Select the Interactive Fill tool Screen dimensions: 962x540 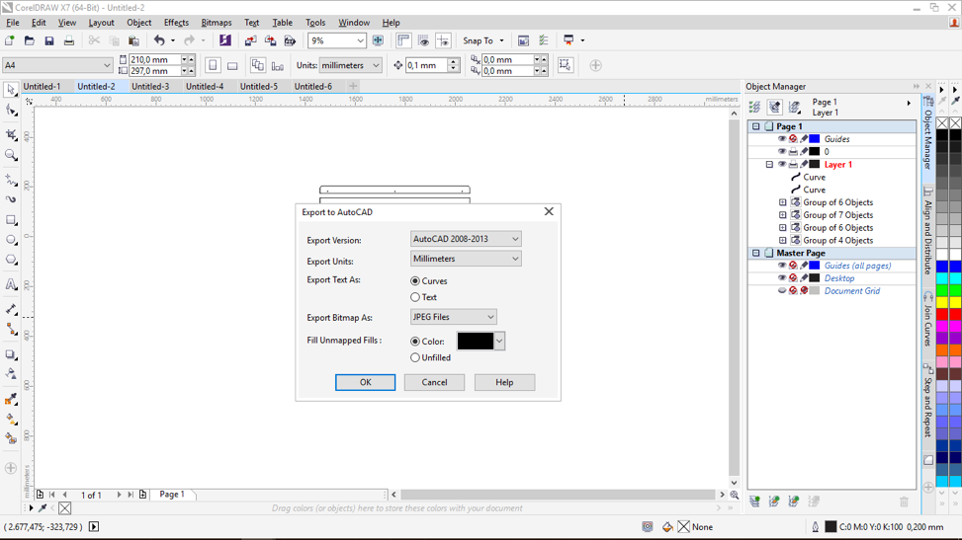(x=11, y=420)
